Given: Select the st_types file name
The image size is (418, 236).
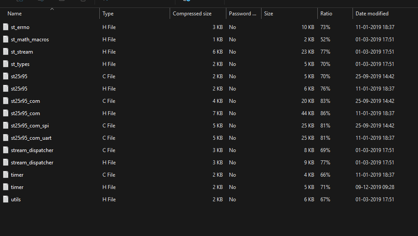Looking at the screenshot, I should tap(20, 64).
